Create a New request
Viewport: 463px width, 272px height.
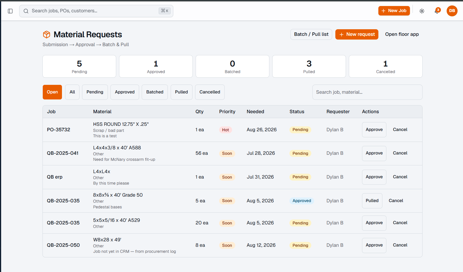click(357, 34)
